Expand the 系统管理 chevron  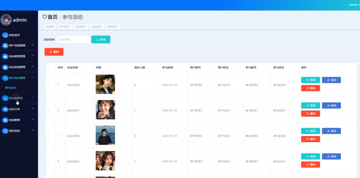tap(33, 119)
